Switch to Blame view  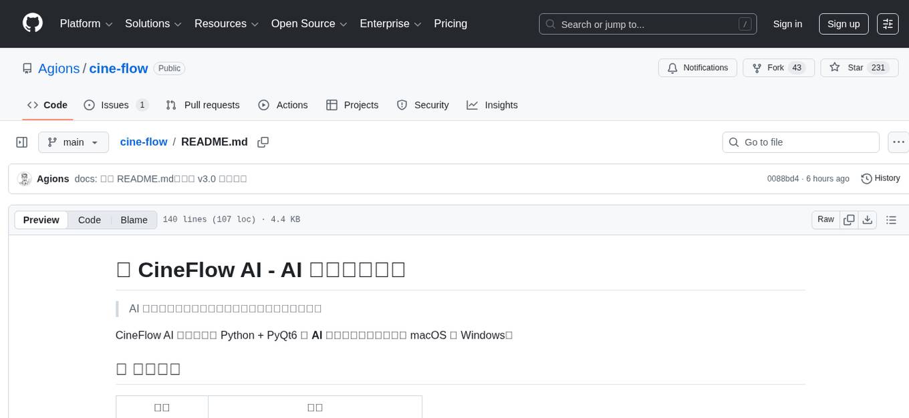coord(134,220)
